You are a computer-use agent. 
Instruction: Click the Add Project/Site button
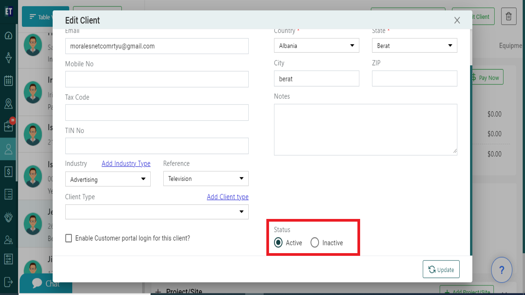(x=467, y=292)
